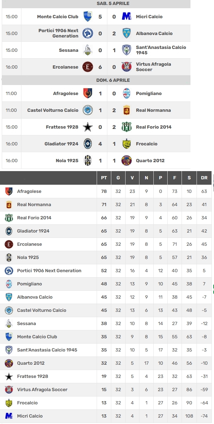Open Ercolanese crest in the 6-0 match row
214x424 pixels.
(x=88, y=67)
